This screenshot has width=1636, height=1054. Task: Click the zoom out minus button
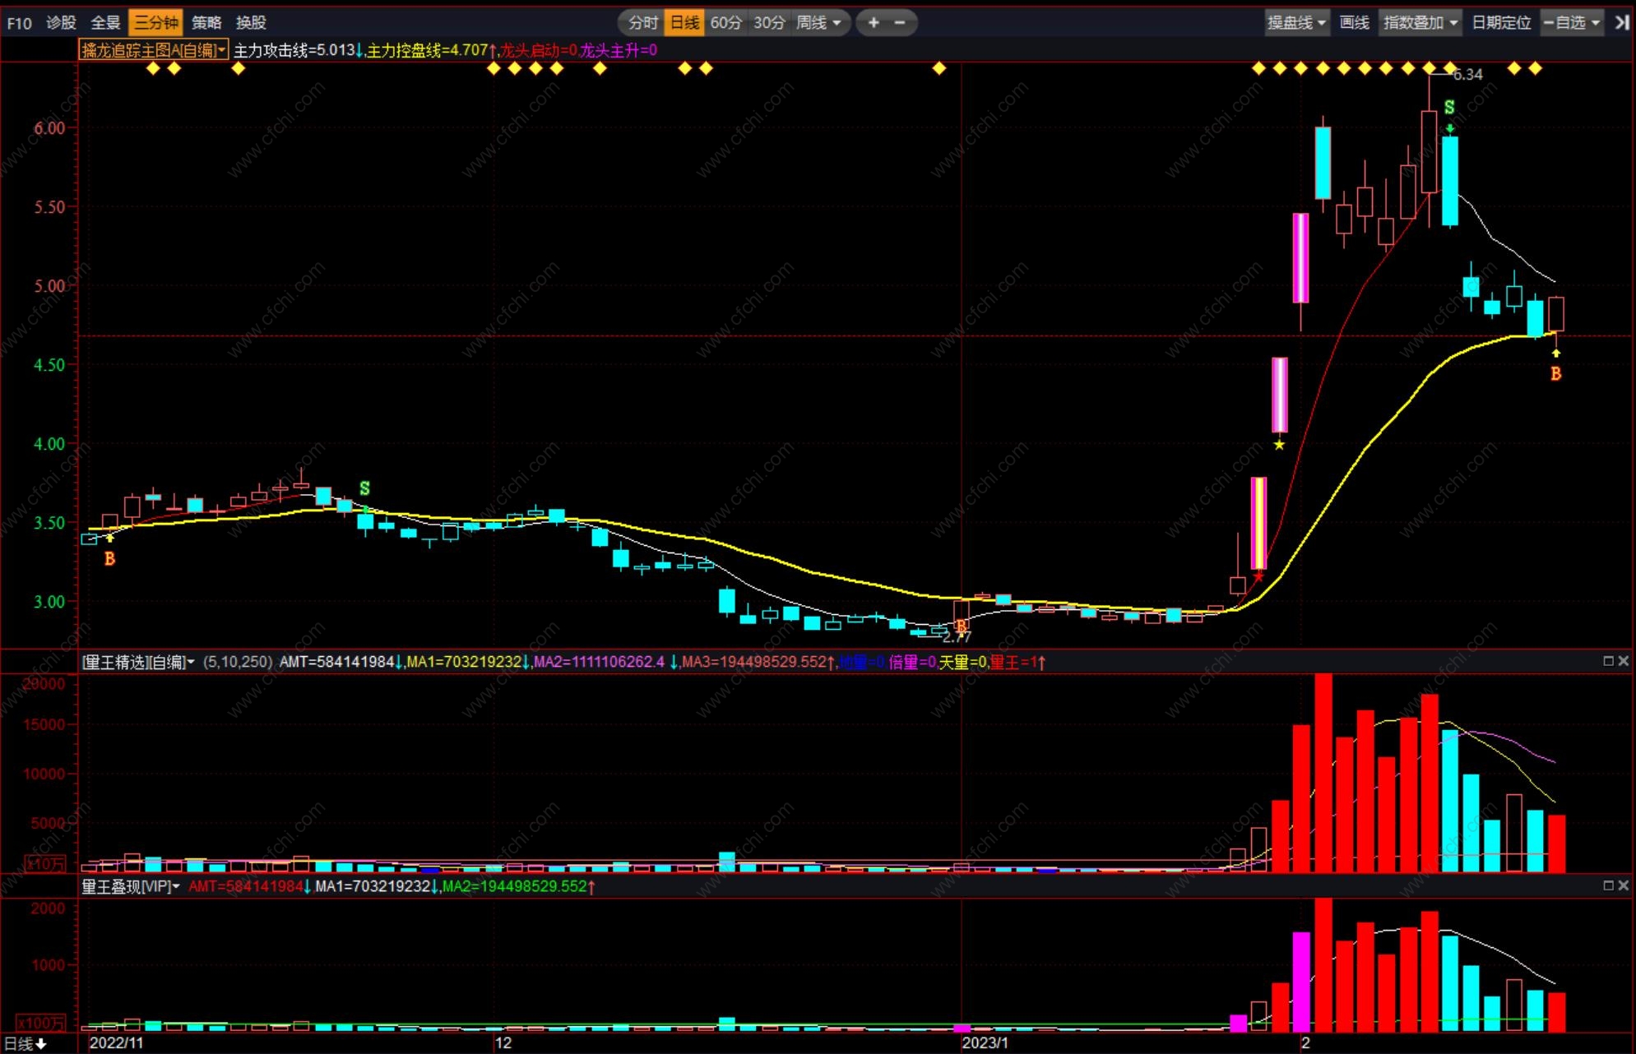click(900, 22)
